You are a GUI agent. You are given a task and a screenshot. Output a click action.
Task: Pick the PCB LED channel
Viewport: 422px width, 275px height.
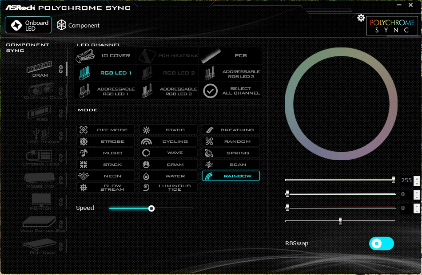(x=230, y=56)
